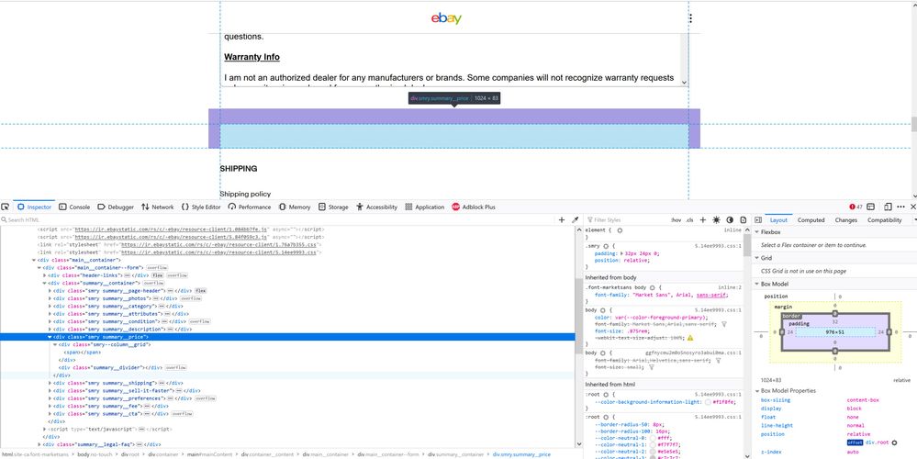
Task: Expand the summary__photos div node
Action: coord(50,298)
